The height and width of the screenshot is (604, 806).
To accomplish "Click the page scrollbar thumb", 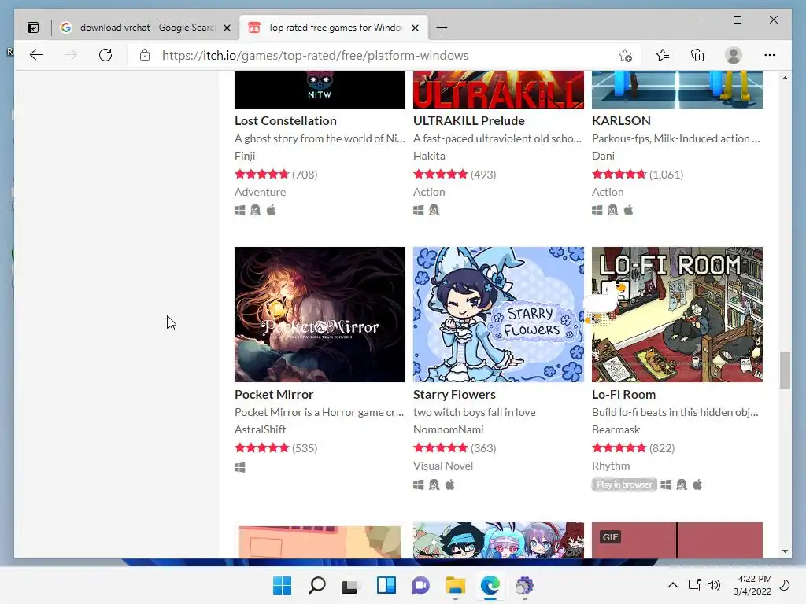I will [x=785, y=370].
